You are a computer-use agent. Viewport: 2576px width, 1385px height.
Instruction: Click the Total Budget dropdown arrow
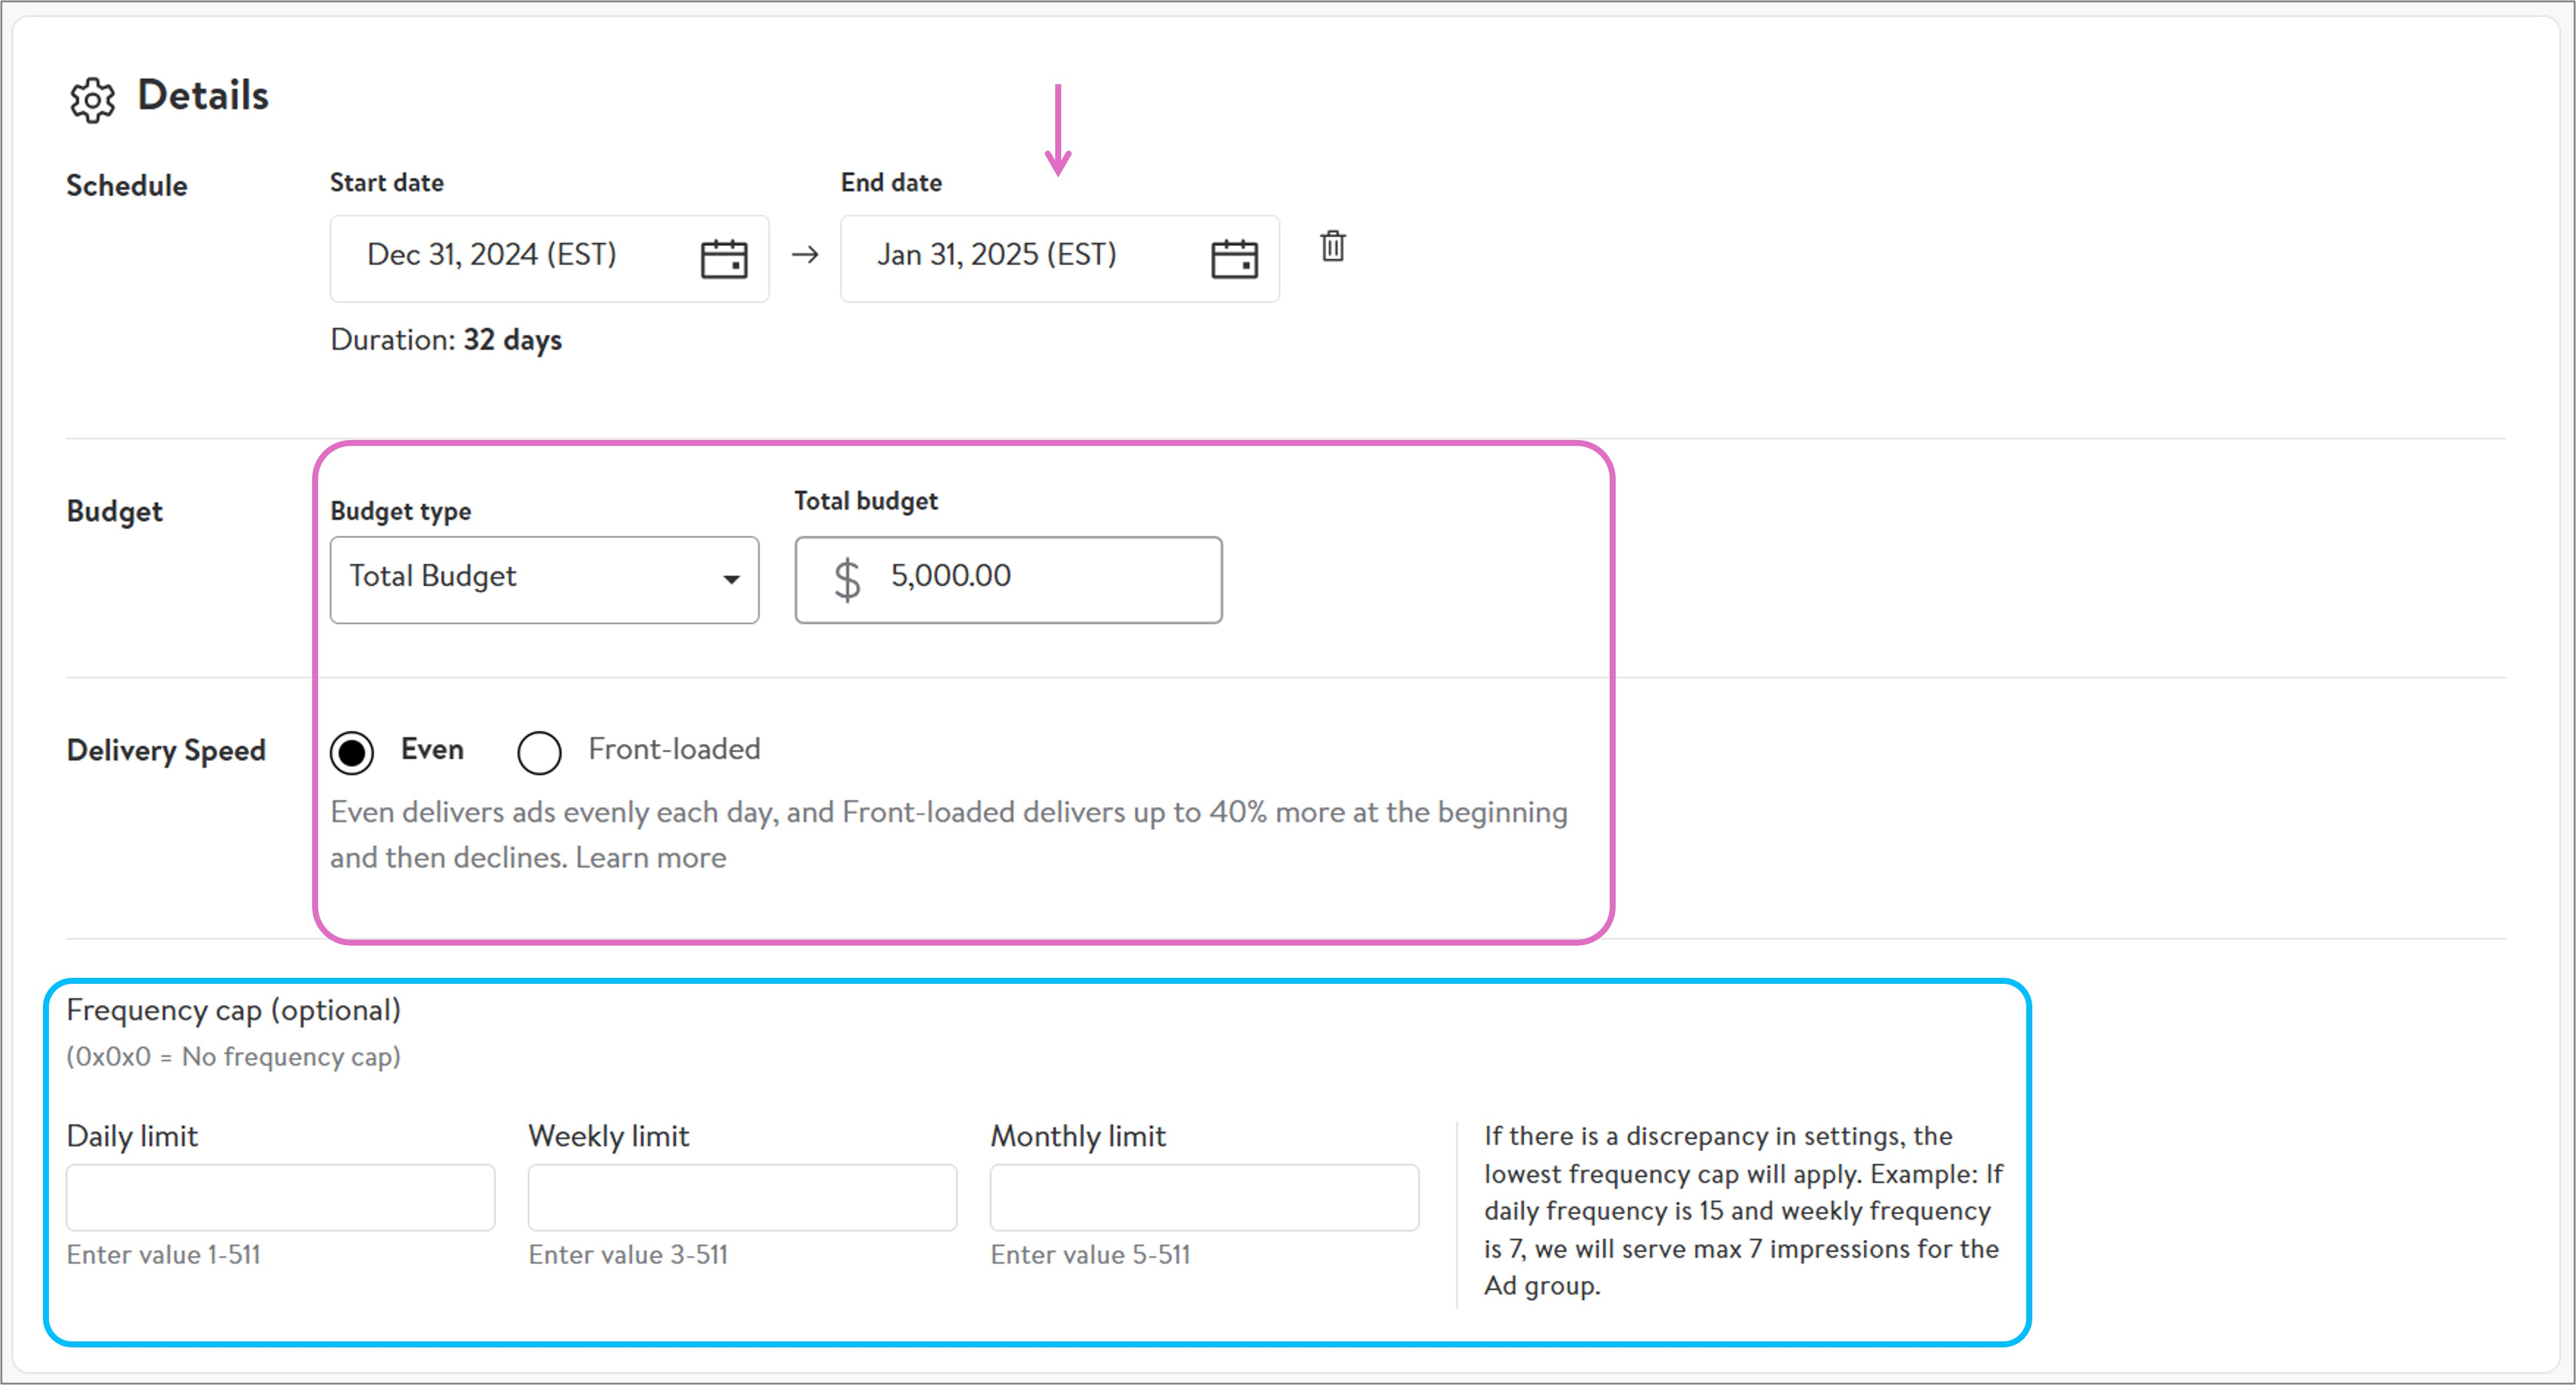pos(731,579)
